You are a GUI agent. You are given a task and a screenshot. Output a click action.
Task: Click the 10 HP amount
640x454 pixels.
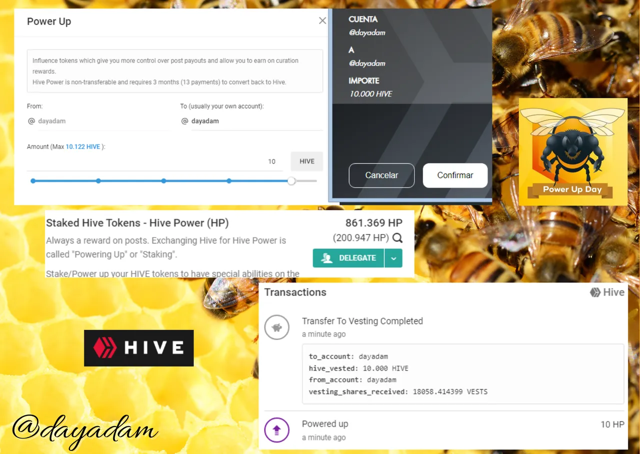[612, 424]
